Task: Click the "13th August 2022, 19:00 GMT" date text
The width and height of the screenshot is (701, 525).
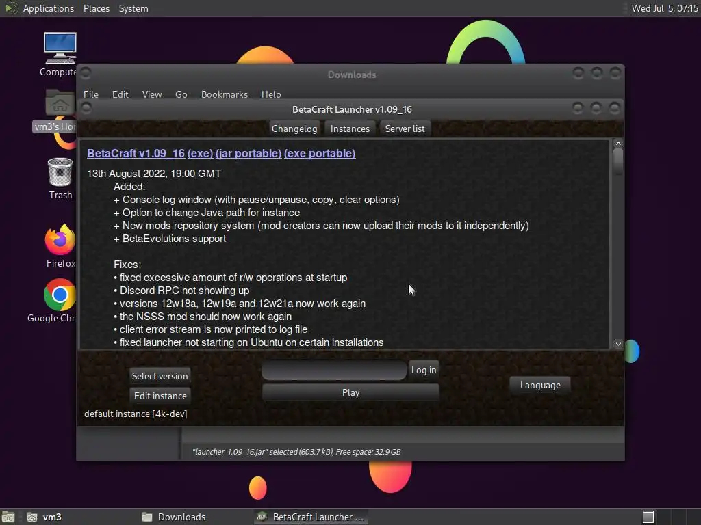Action: click(154, 174)
